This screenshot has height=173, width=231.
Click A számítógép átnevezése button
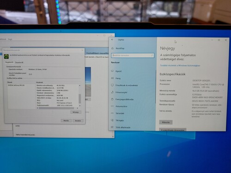click(x=173, y=130)
